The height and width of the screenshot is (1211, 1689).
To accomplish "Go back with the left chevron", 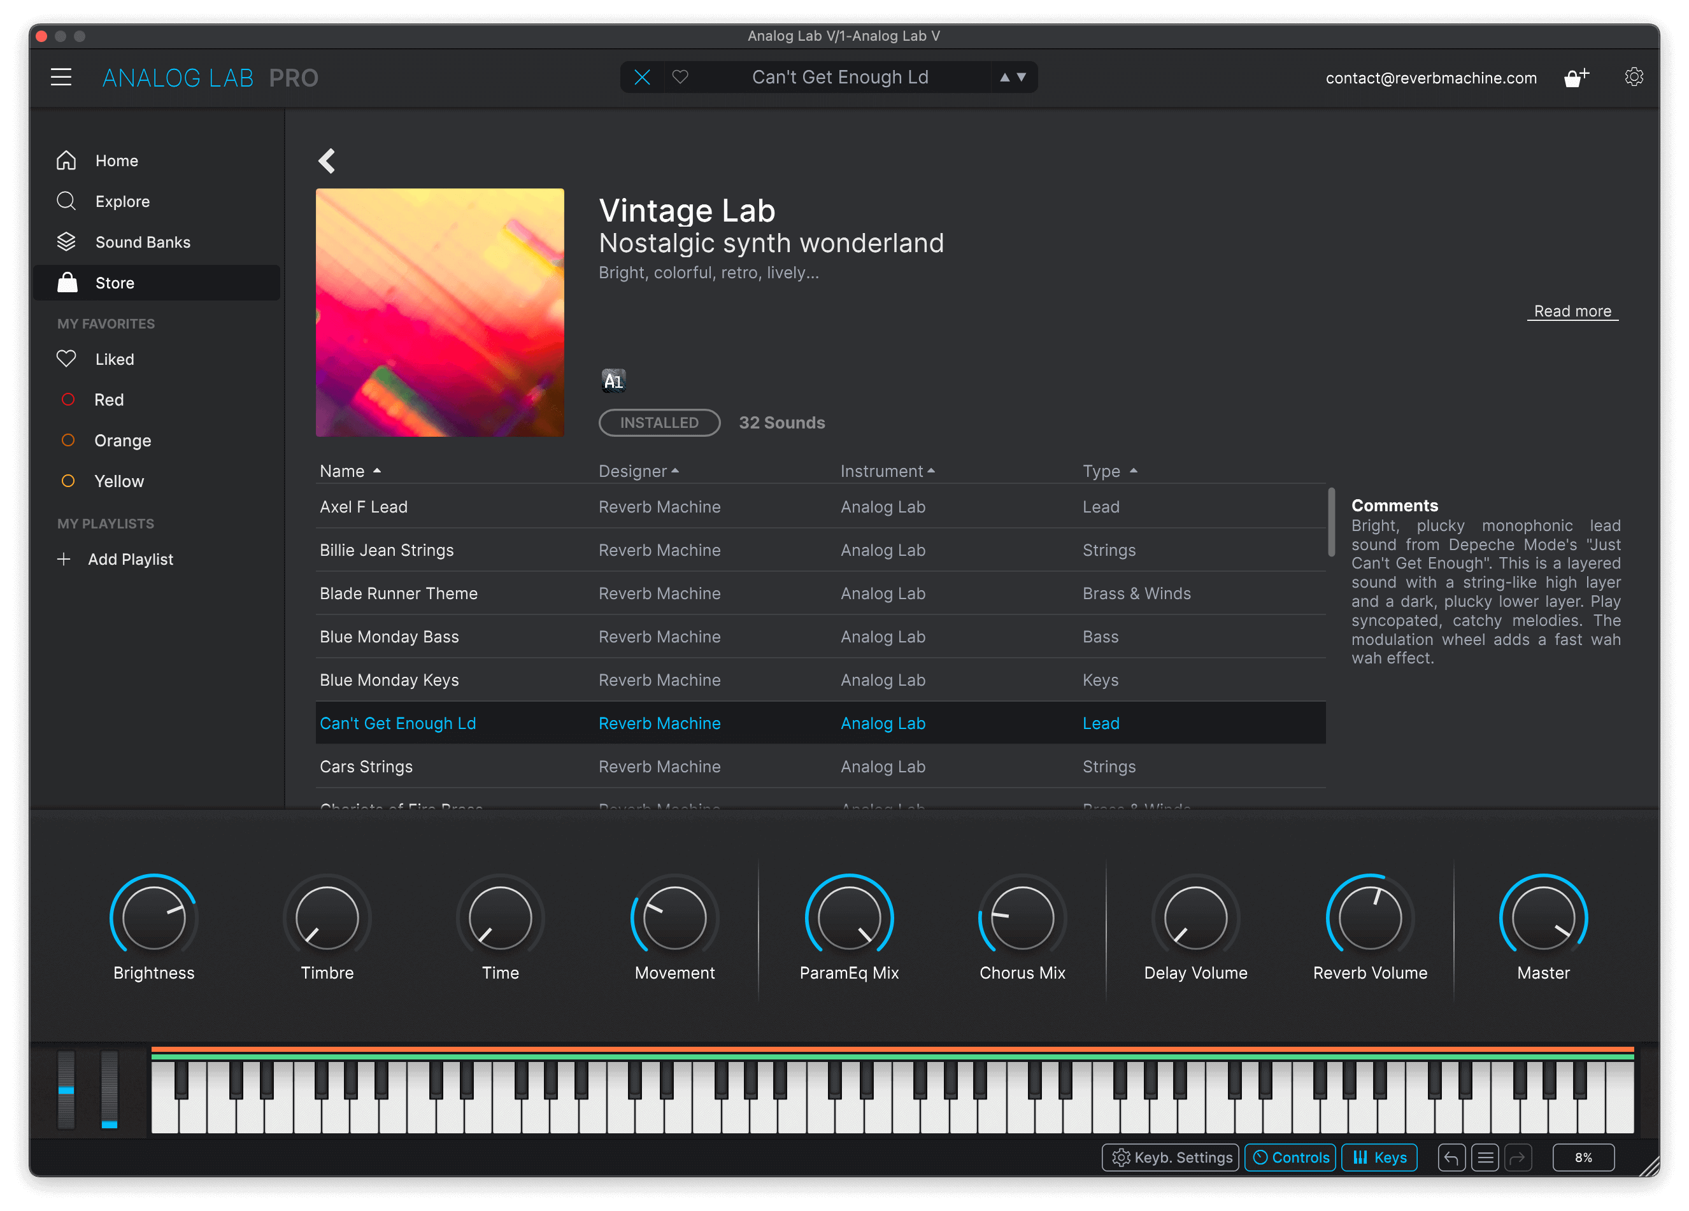I will (327, 161).
